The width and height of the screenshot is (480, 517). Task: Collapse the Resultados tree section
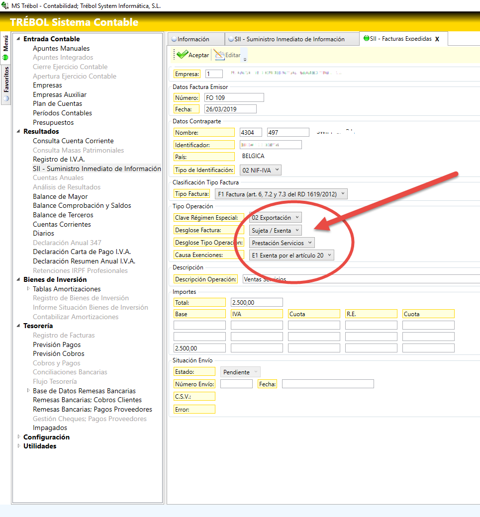click(x=18, y=131)
